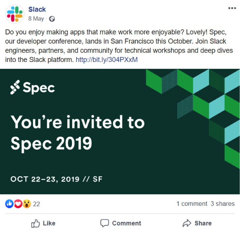
Task: View the "1 comment" link
Action: coord(192,204)
